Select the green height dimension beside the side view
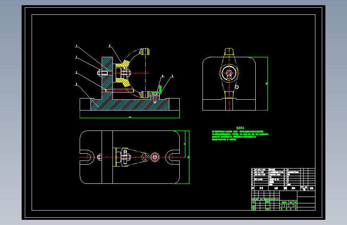Image resolution: width=347 pixels, height=225 pixels. click(267, 84)
